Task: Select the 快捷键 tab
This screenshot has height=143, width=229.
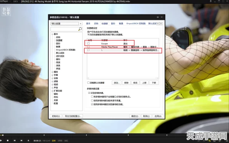Action: tap(105, 23)
